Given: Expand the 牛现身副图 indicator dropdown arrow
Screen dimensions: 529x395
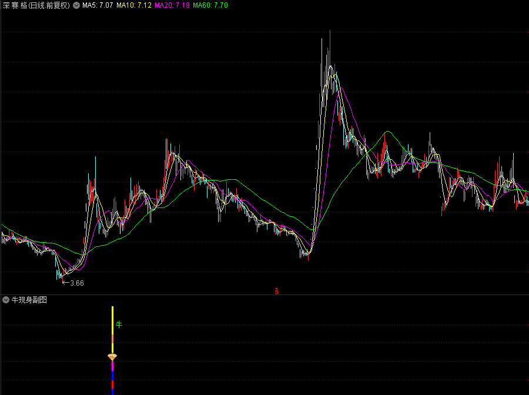Looking at the screenshot, I should pos(6,300).
